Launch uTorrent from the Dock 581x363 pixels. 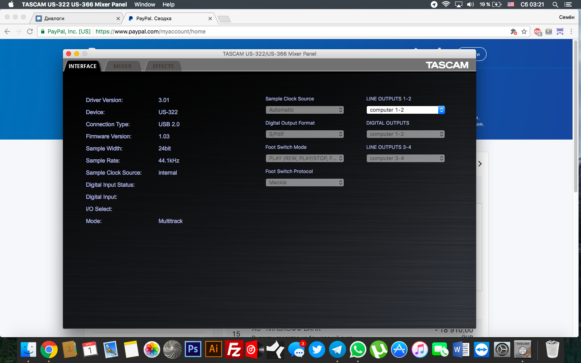point(378,350)
